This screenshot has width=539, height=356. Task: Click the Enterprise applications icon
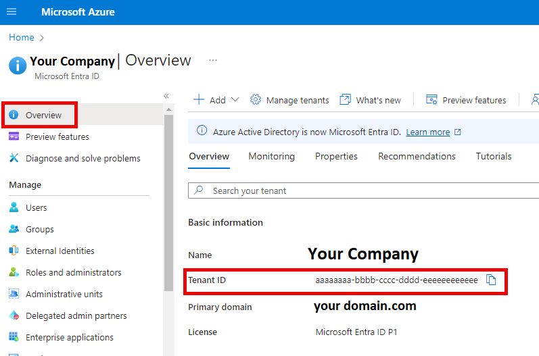pyautogui.click(x=14, y=337)
